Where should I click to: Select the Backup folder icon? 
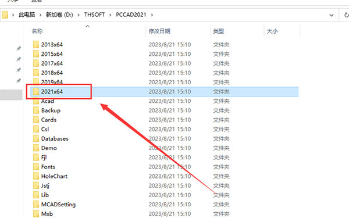pos(36,110)
